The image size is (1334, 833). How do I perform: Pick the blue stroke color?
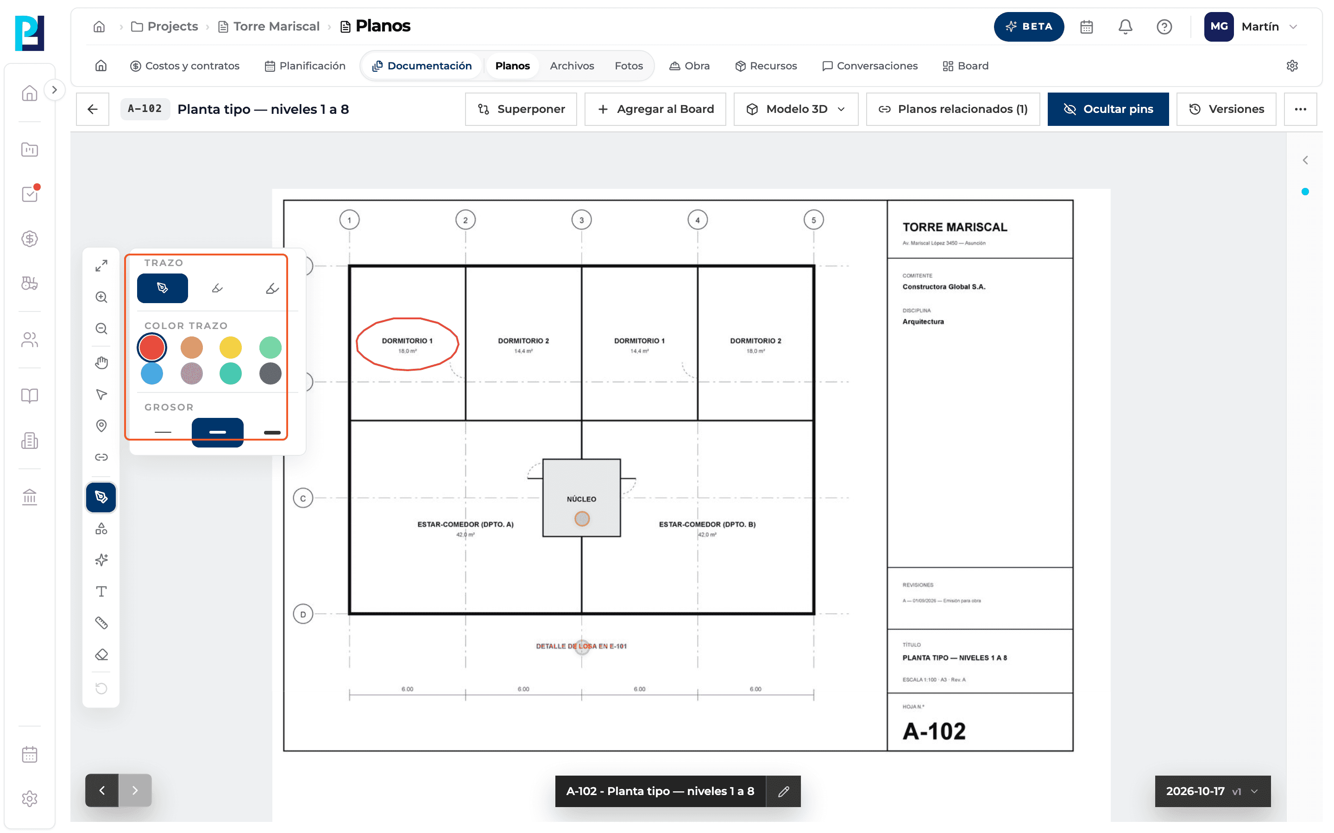point(151,373)
